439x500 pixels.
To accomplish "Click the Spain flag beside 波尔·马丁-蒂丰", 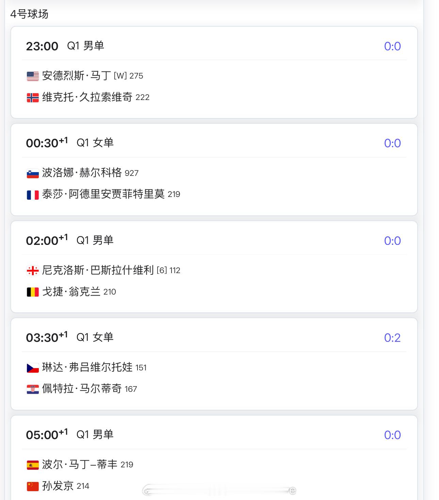I will click(33, 465).
